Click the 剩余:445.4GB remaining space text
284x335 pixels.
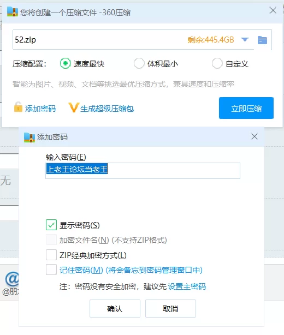point(211,40)
